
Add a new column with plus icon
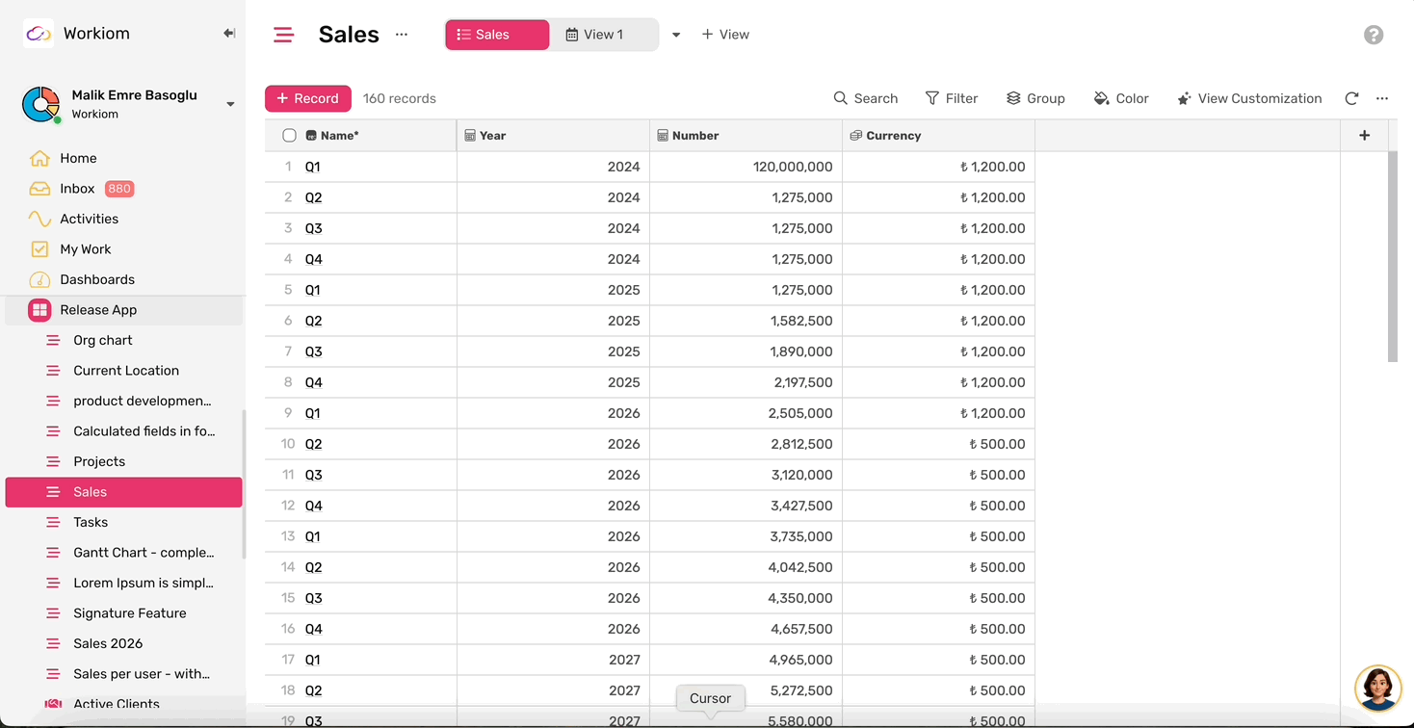pos(1364,136)
